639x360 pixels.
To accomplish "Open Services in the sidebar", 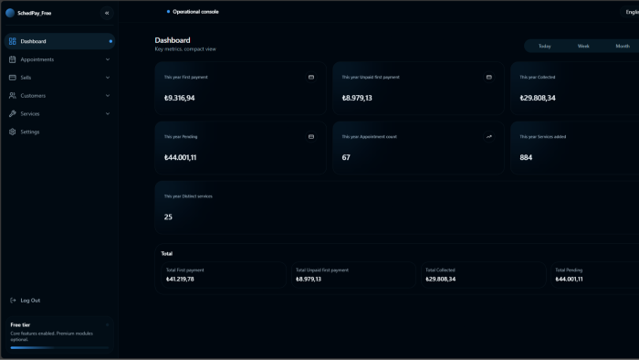I will click(x=59, y=113).
